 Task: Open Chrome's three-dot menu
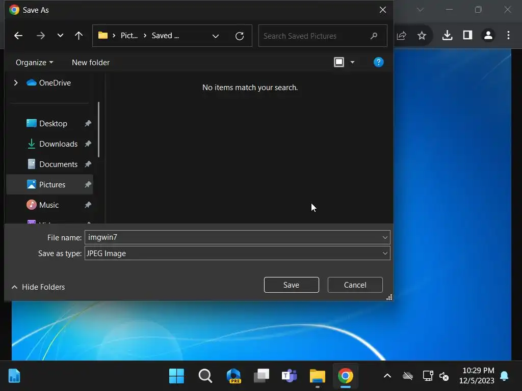[508, 35]
